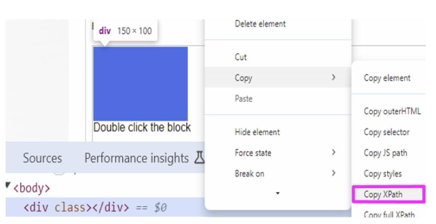Expand the Break on submenu arrow
Image resolution: width=436 pixels, height=224 pixels.
point(333,173)
